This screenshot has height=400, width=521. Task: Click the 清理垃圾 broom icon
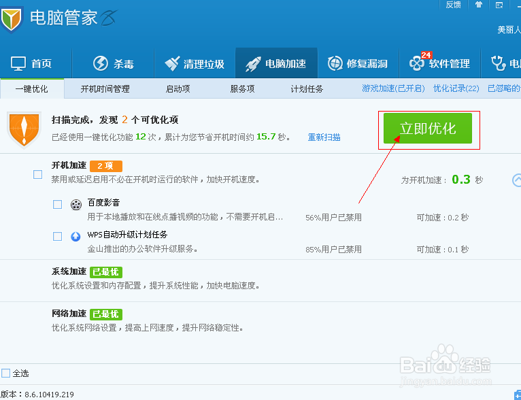pos(172,63)
